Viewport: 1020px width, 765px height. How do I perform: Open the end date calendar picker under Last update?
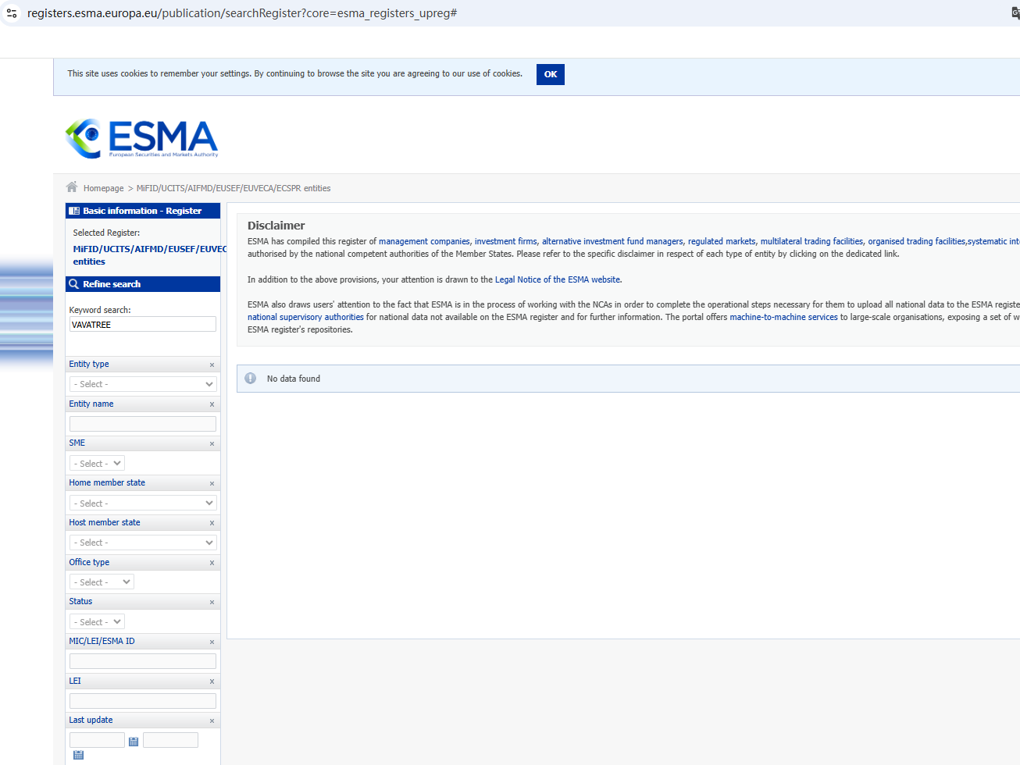point(78,755)
